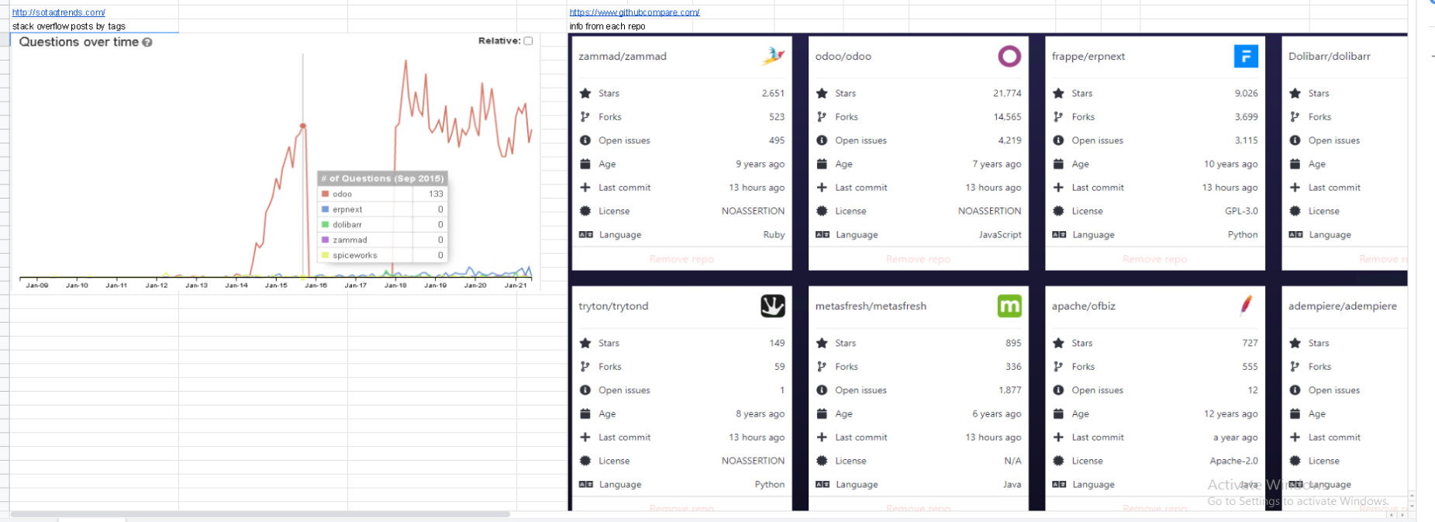Open the sotagtrends.com link
1435x522 pixels.
[59, 12]
